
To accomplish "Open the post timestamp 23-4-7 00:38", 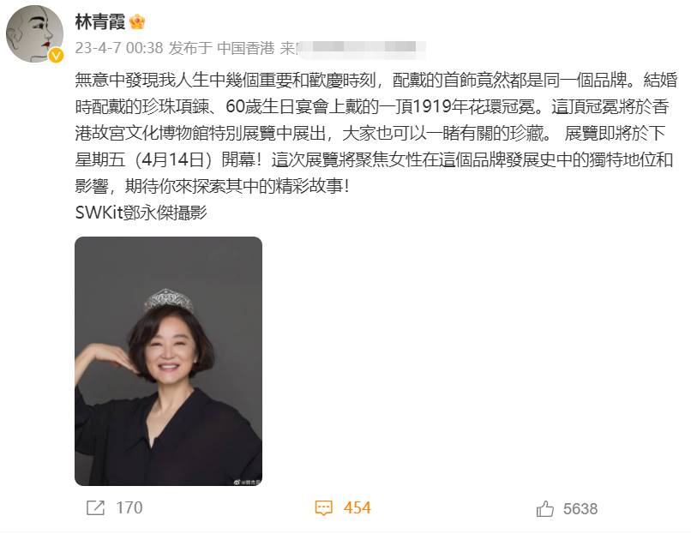I will (x=119, y=48).
